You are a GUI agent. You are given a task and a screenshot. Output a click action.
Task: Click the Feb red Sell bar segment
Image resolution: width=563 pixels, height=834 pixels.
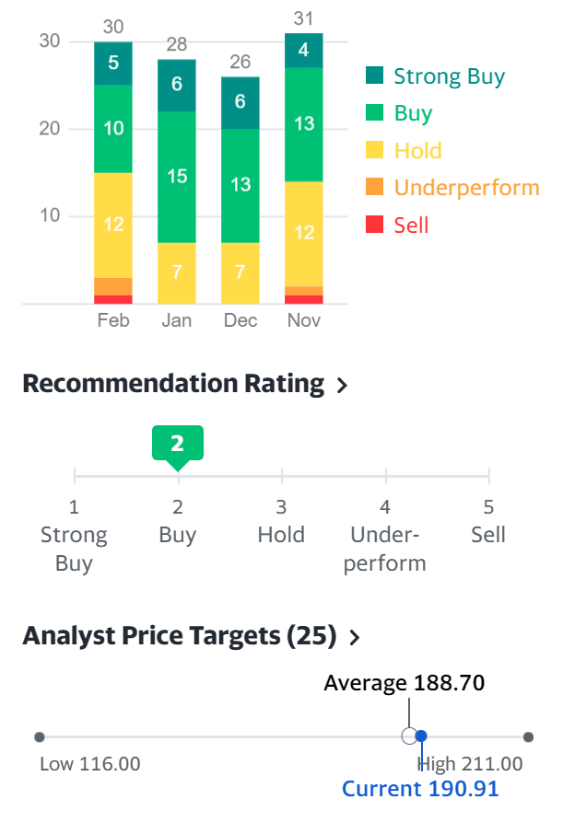pyautogui.click(x=113, y=299)
